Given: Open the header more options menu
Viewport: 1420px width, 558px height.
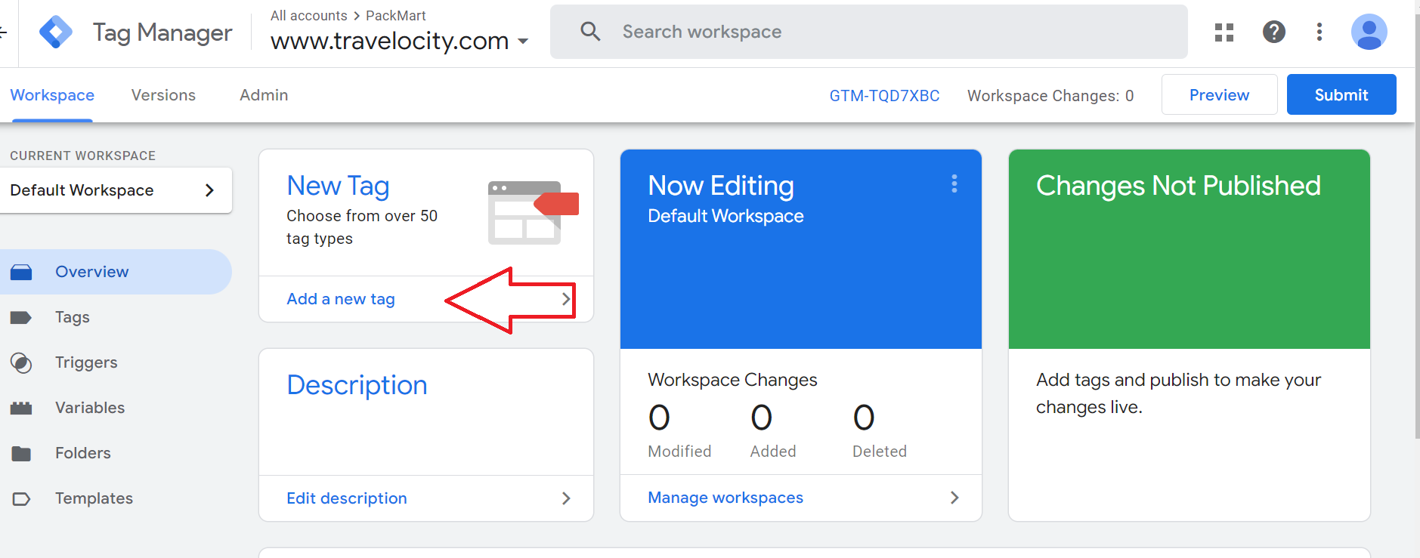Looking at the screenshot, I should tap(1319, 32).
